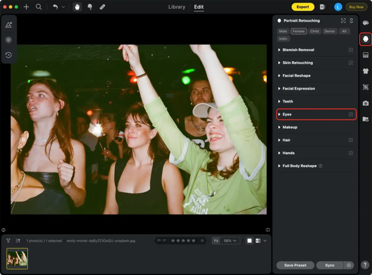Open the 58% zoom level dropdown
The height and width of the screenshot is (275, 372).
[230, 240]
